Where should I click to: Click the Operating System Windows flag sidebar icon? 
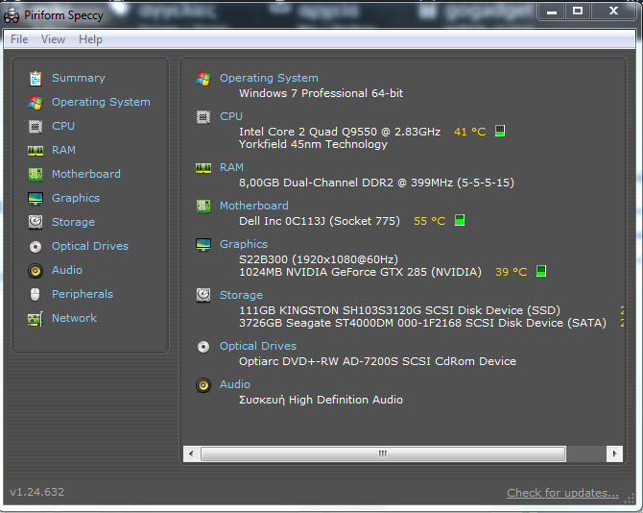(x=36, y=102)
